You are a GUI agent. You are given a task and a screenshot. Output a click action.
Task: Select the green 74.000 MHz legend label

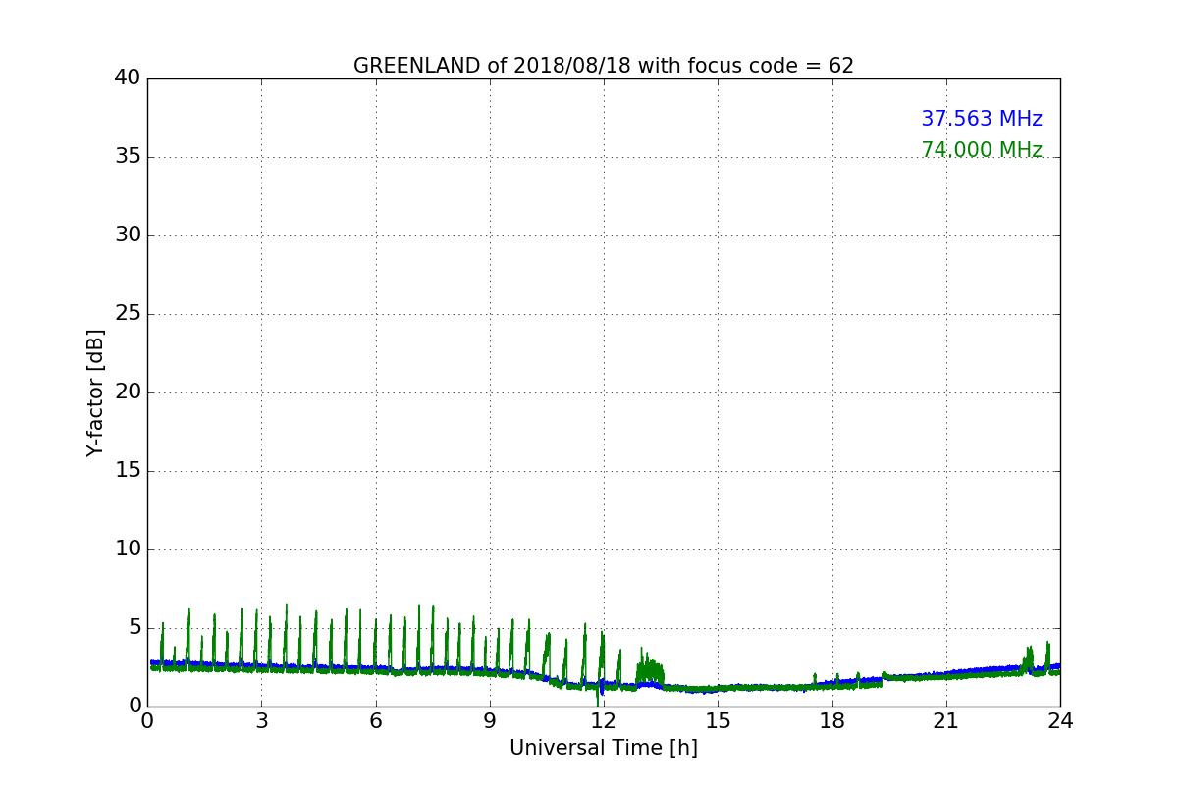click(x=982, y=150)
